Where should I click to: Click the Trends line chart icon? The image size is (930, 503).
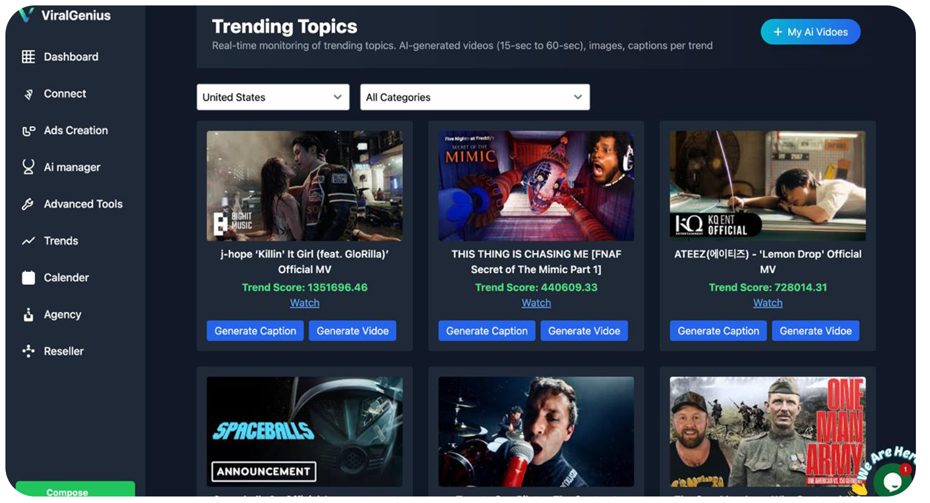(x=28, y=241)
